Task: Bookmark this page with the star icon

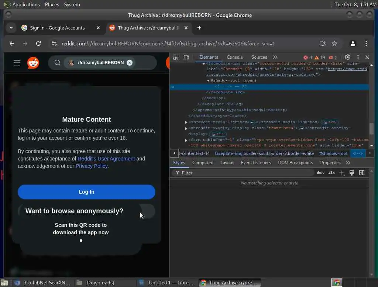Action: [334, 44]
